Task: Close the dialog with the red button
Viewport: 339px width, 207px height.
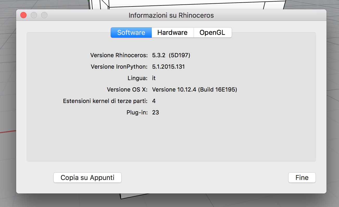Action: pyautogui.click(x=23, y=15)
